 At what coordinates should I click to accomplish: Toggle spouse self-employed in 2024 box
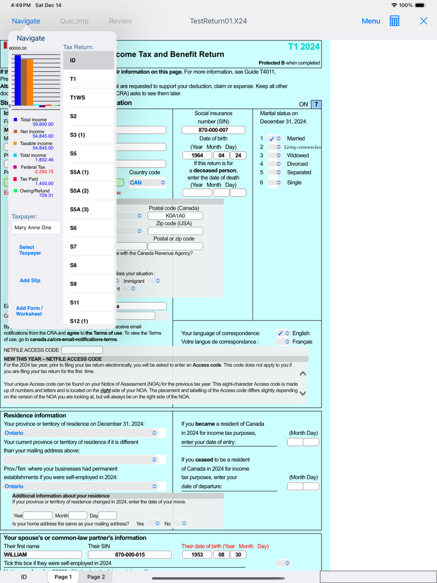283,563
